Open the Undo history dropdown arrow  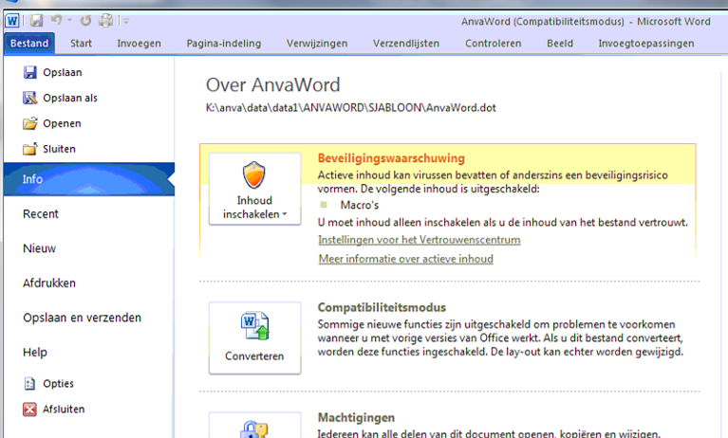(69, 21)
